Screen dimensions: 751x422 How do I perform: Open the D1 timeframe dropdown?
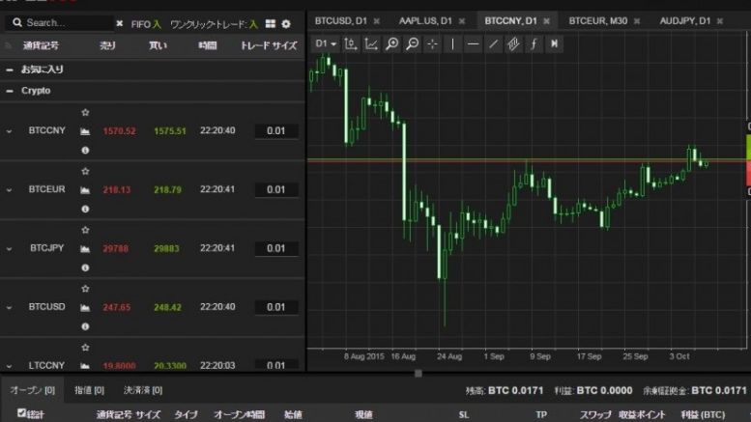click(x=326, y=44)
